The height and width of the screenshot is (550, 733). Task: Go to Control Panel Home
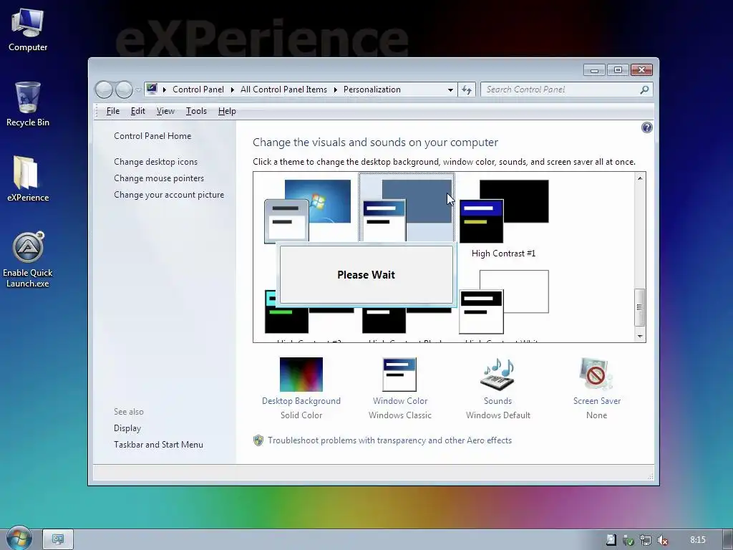152,135
